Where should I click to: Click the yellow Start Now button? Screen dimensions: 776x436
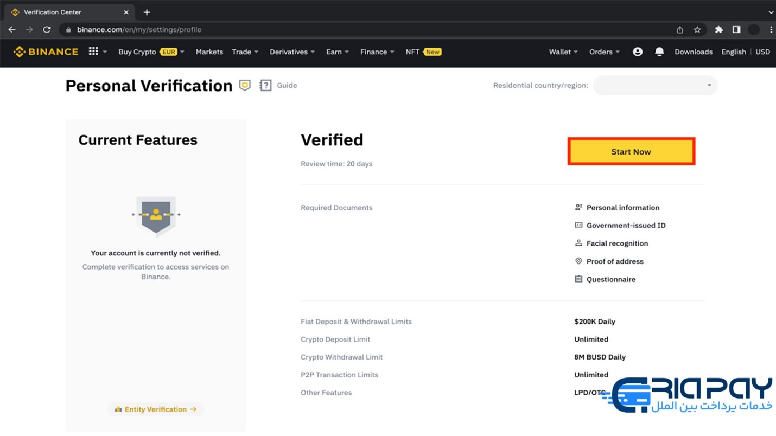(x=631, y=151)
